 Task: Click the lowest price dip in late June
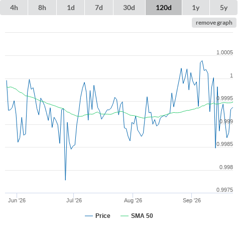[65, 180]
